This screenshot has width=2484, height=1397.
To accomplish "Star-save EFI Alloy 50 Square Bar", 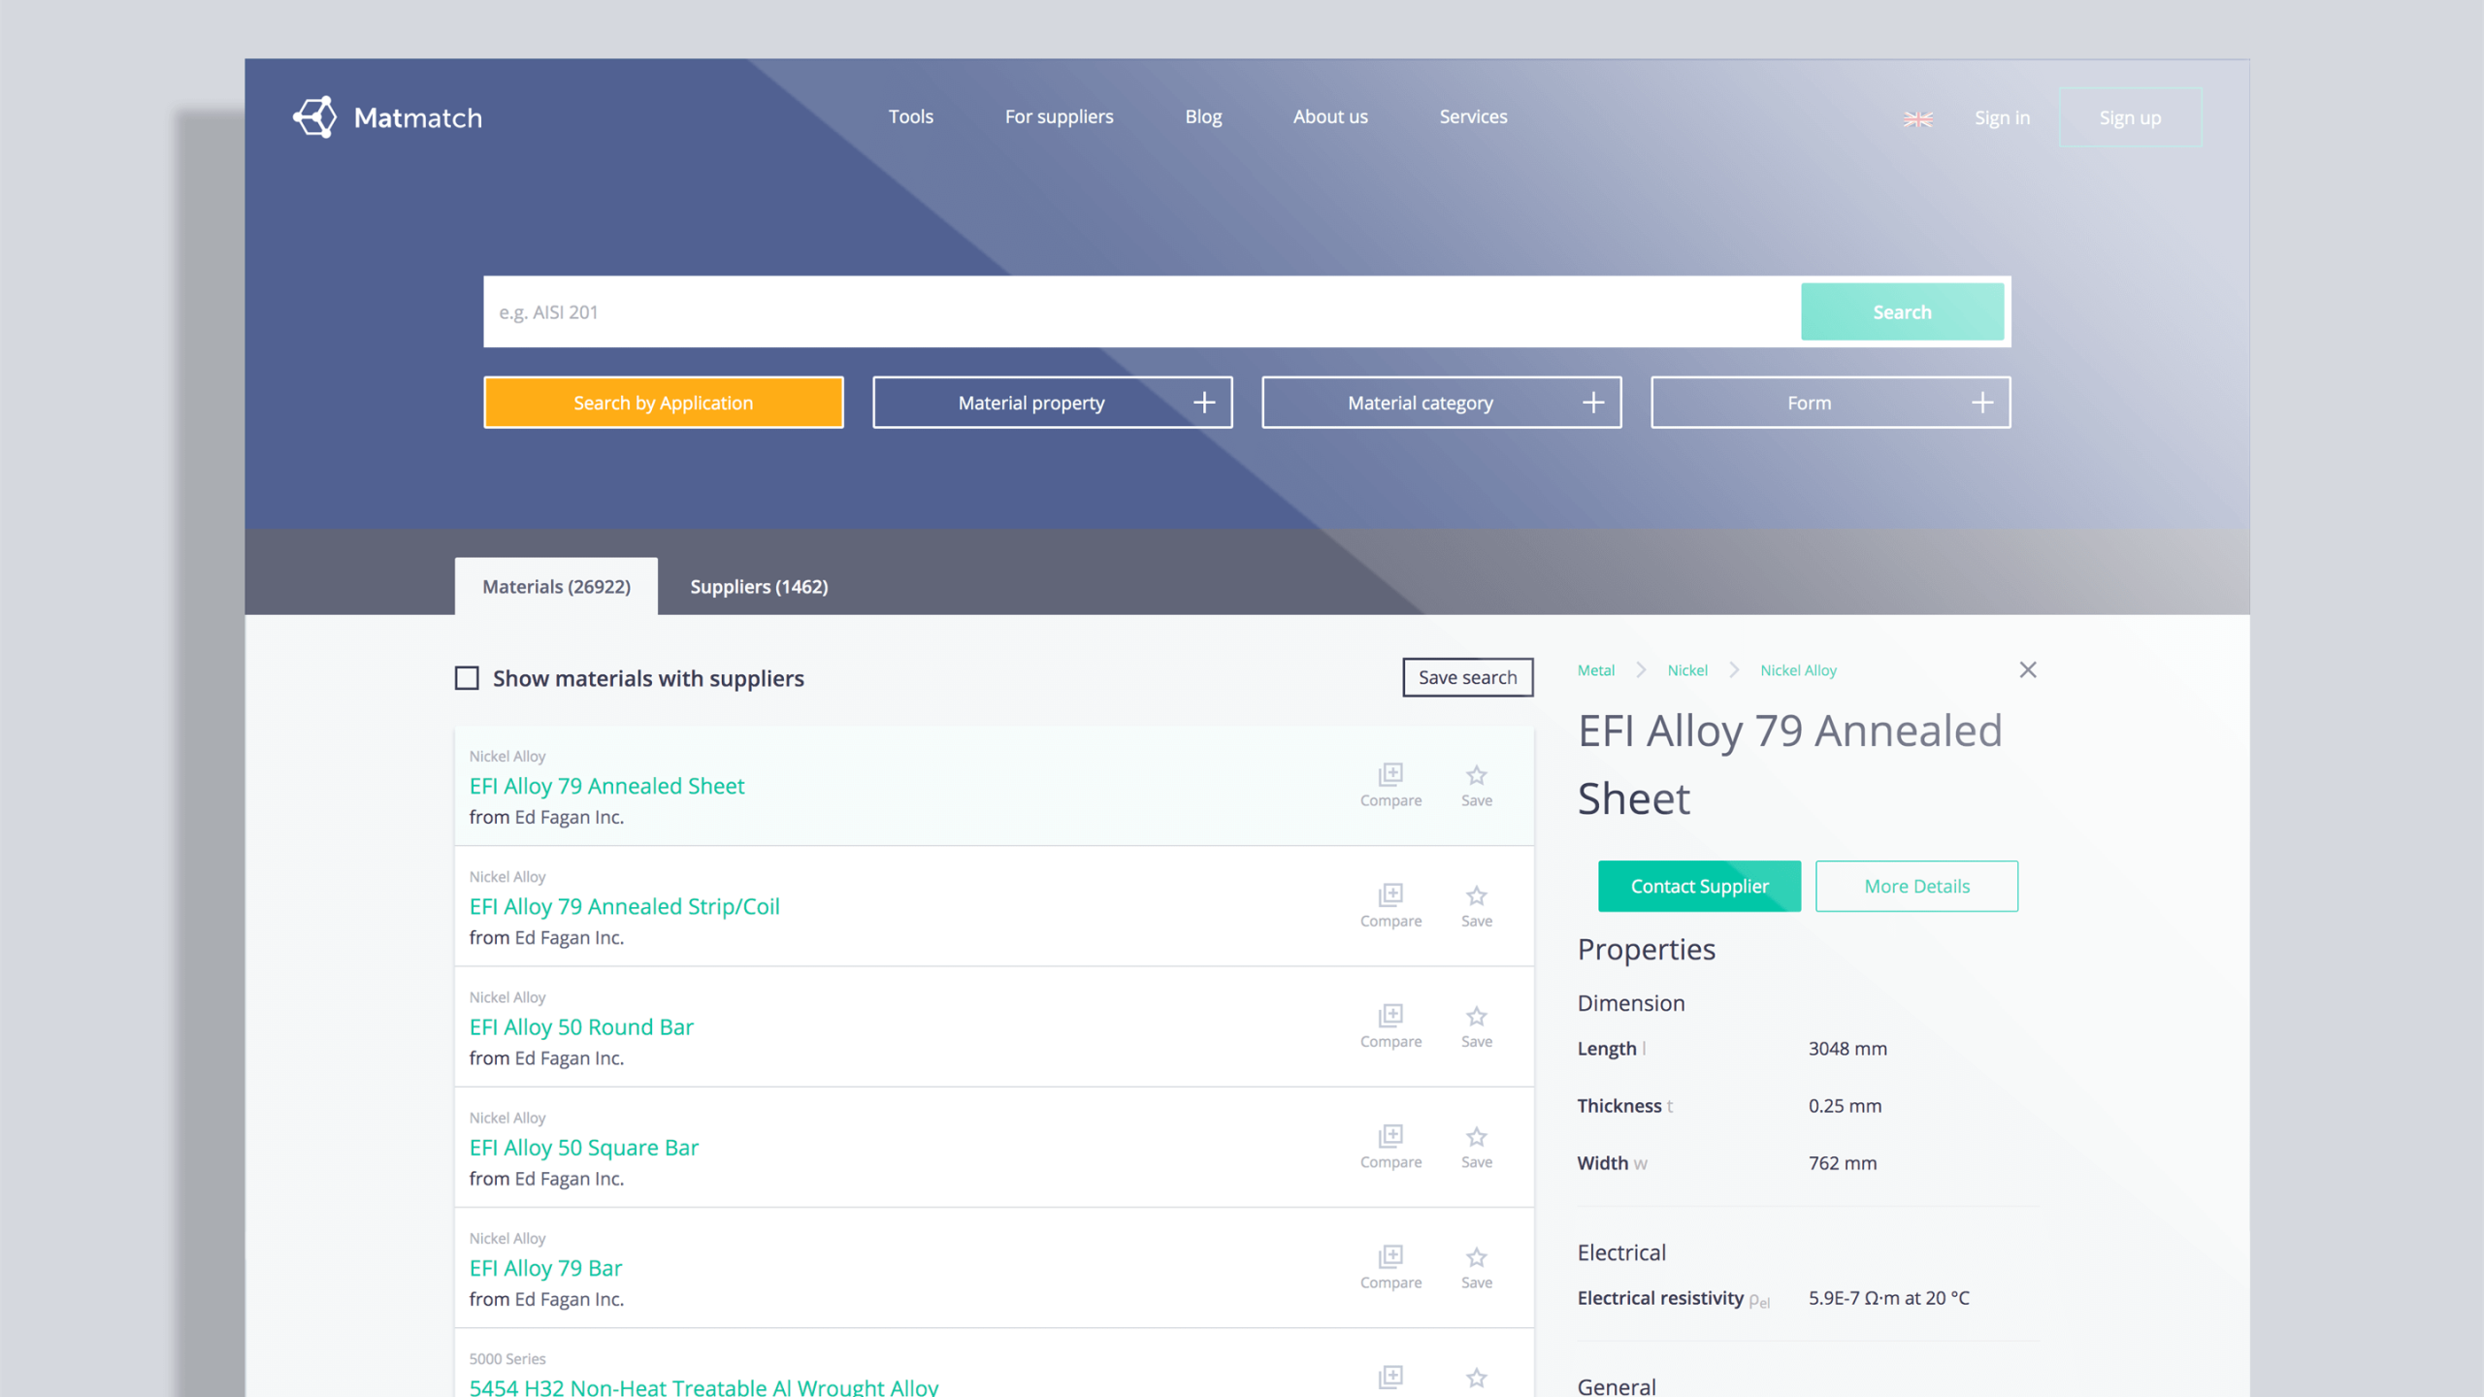I will [1476, 1147].
